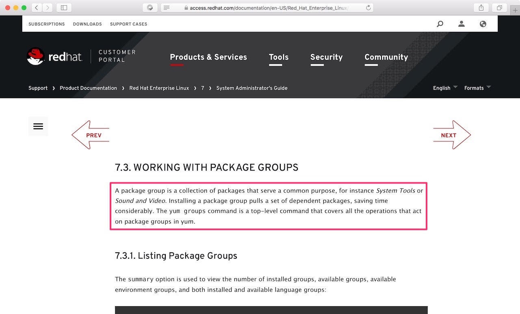Screen dimensions: 520x314
Task: Click the italic 'System Tools' text
Action: click(396, 191)
